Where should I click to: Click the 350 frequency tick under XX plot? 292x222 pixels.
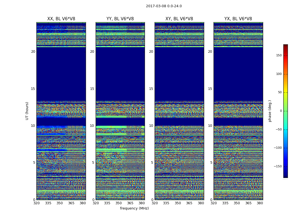tap(60, 203)
